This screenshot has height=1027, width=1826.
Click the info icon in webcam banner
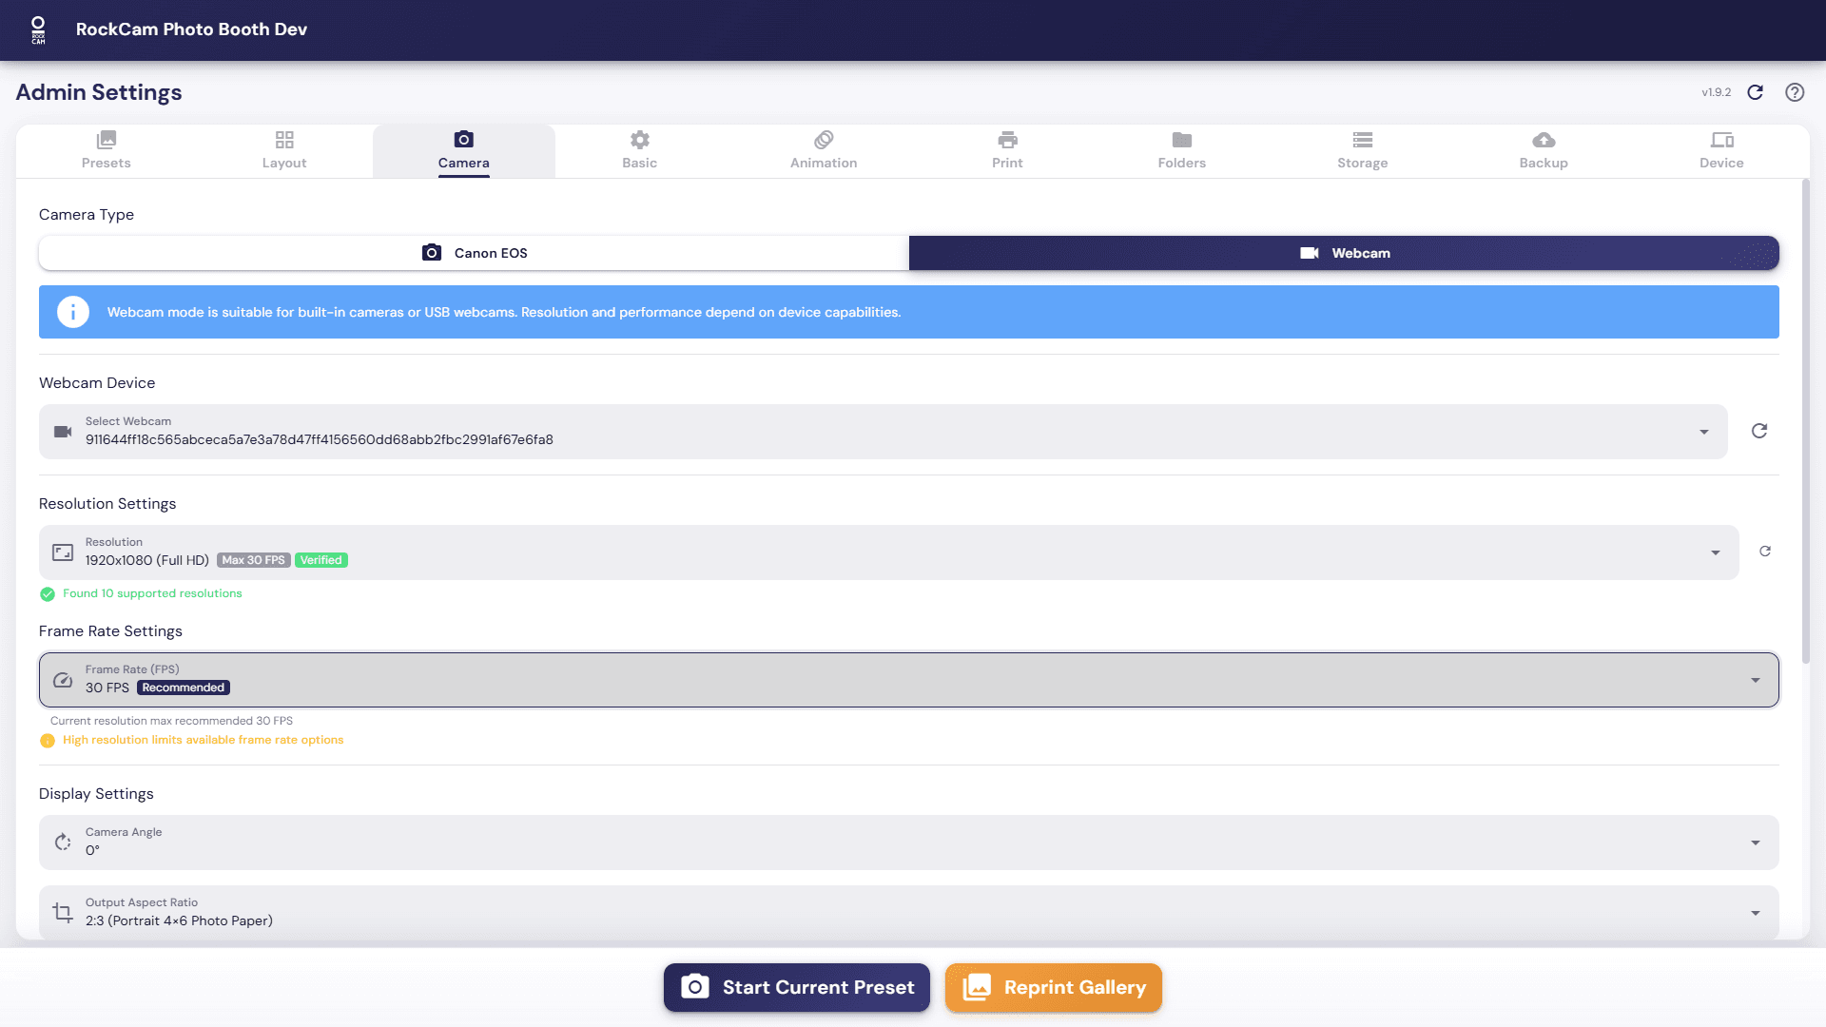click(x=73, y=312)
